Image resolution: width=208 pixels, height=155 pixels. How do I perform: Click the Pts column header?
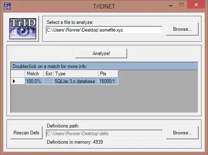[x=108, y=74]
